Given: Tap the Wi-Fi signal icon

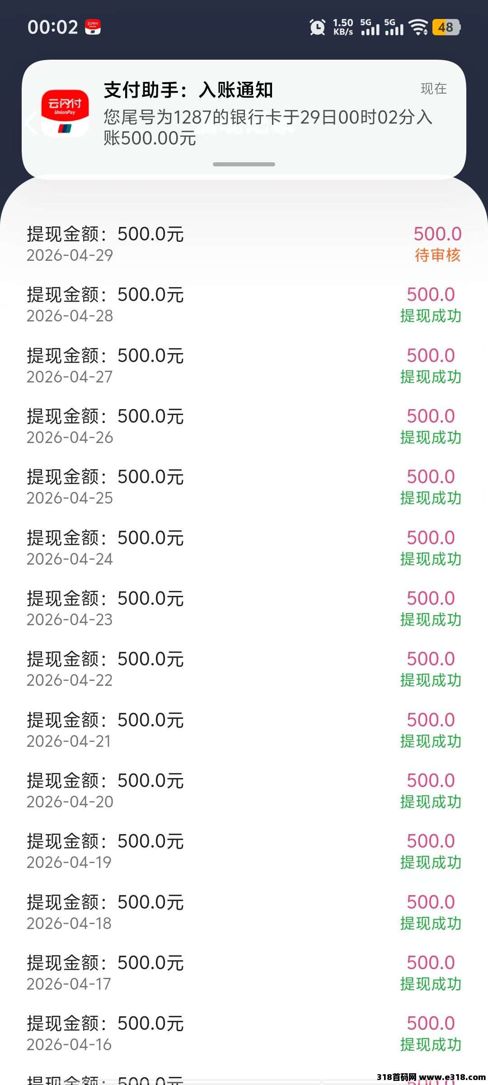Looking at the screenshot, I should (418, 27).
